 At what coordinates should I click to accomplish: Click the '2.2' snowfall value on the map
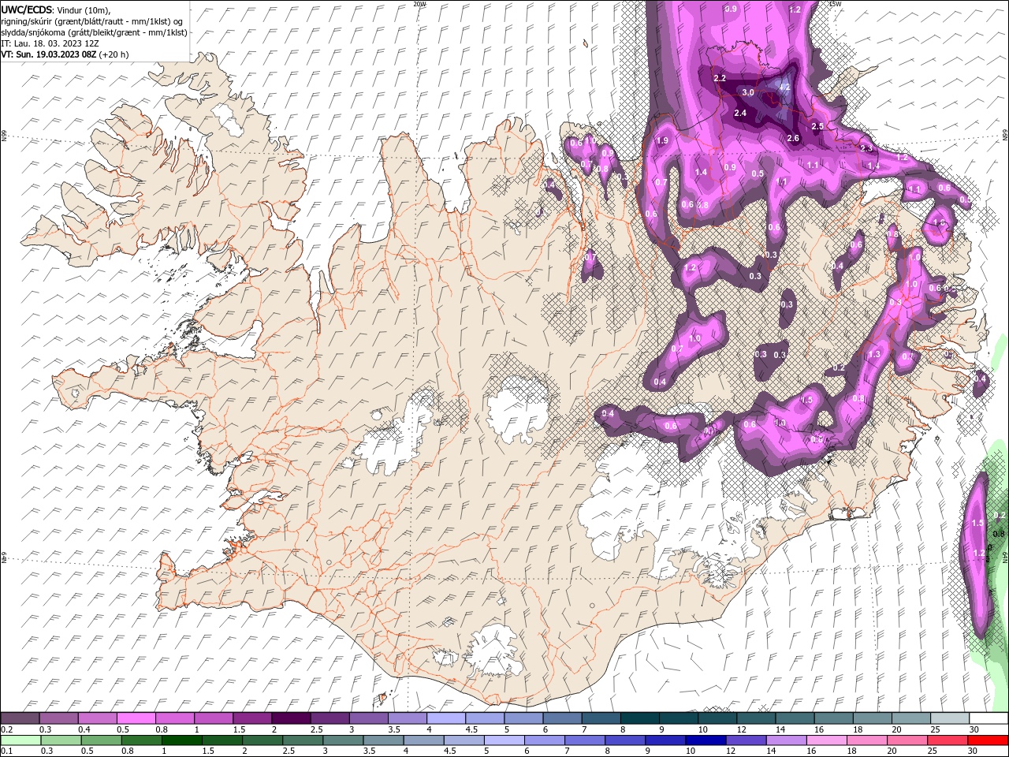(x=719, y=79)
